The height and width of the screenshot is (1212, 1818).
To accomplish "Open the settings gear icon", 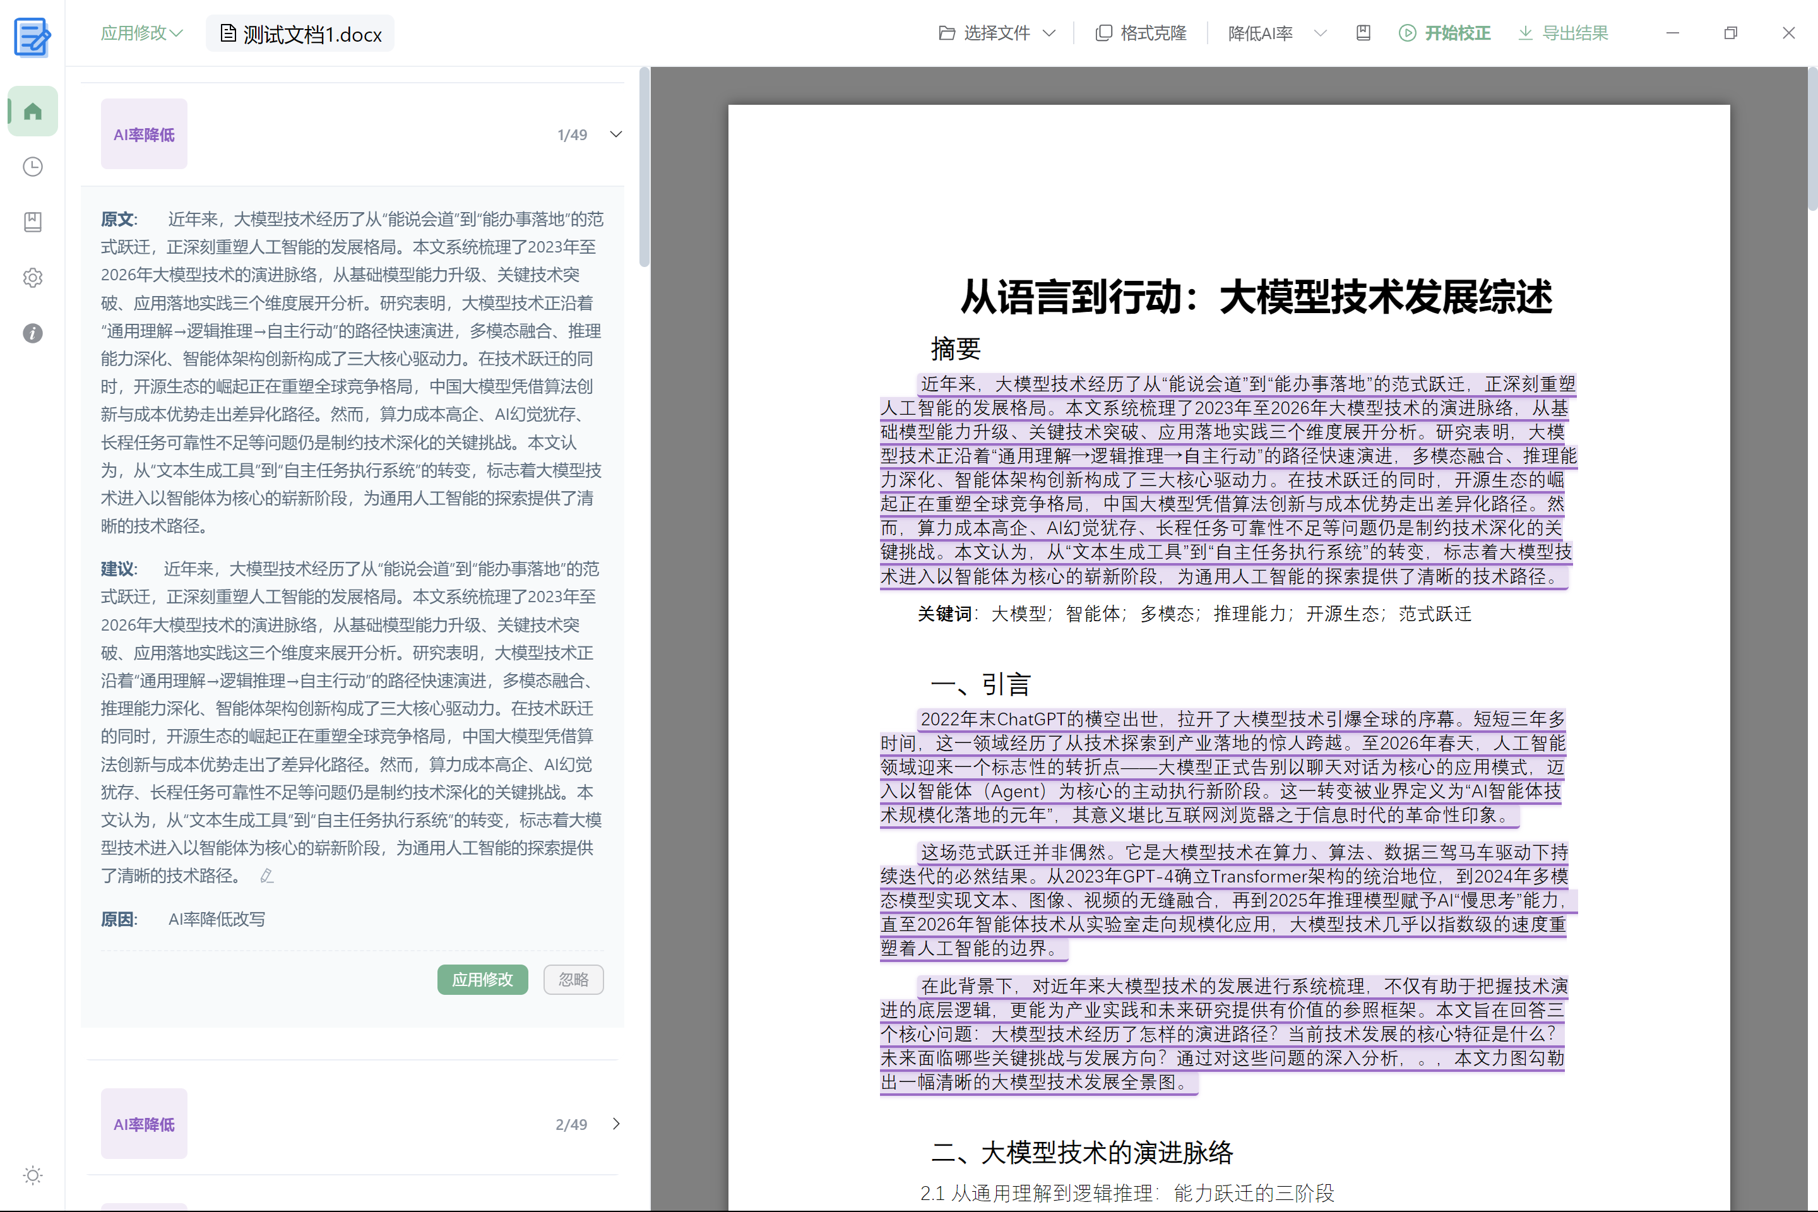I will click(32, 278).
